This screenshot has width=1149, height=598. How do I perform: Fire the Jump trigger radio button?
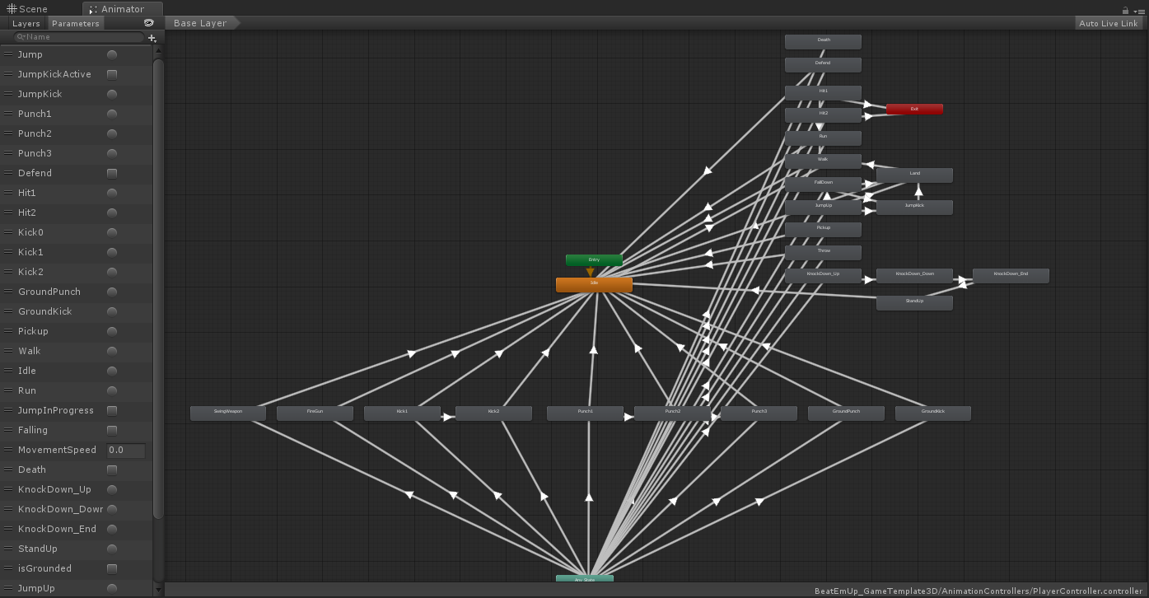[x=112, y=54]
